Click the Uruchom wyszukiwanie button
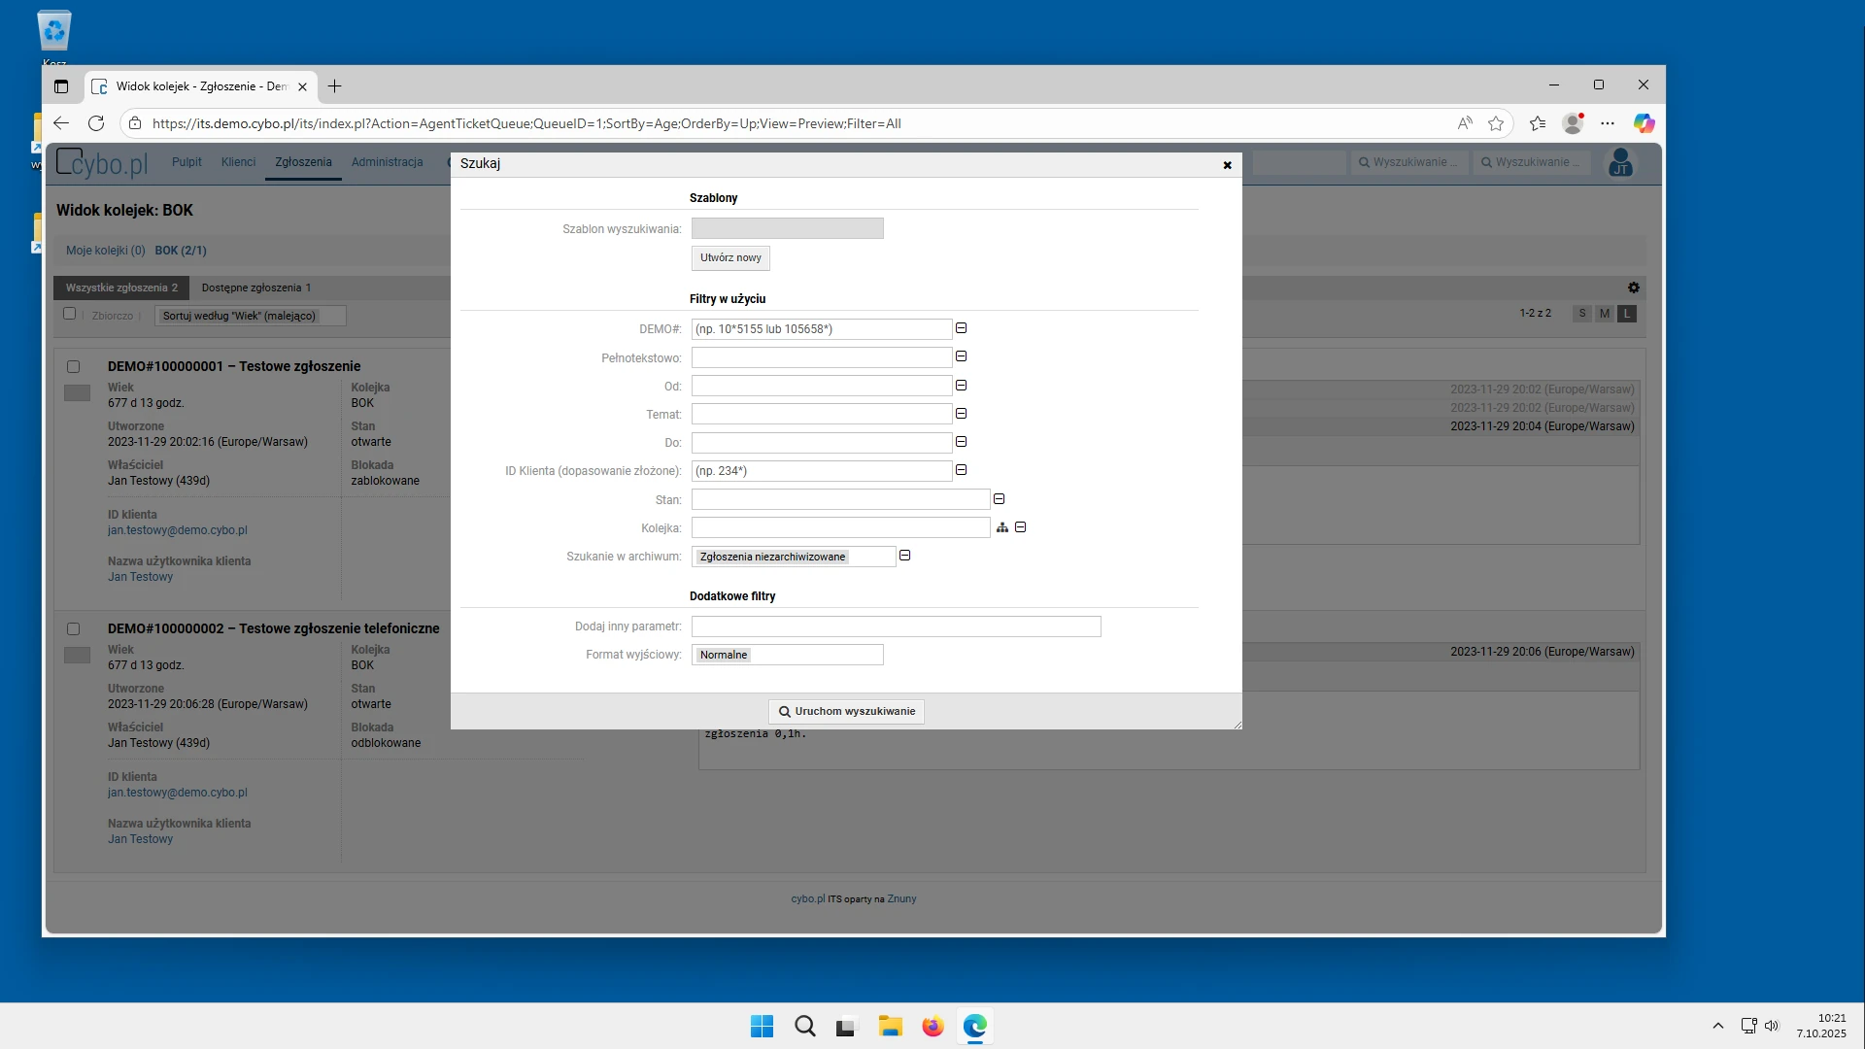This screenshot has height=1049, width=1865. pyautogui.click(x=846, y=712)
